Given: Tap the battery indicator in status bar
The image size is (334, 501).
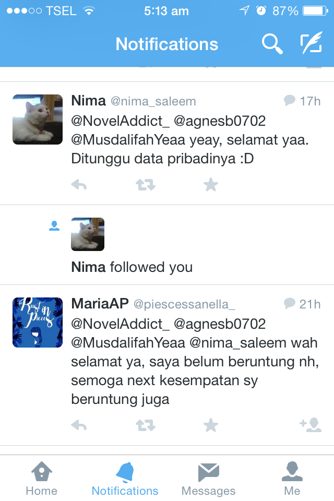Looking at the screenshot, I should [315, 11].
